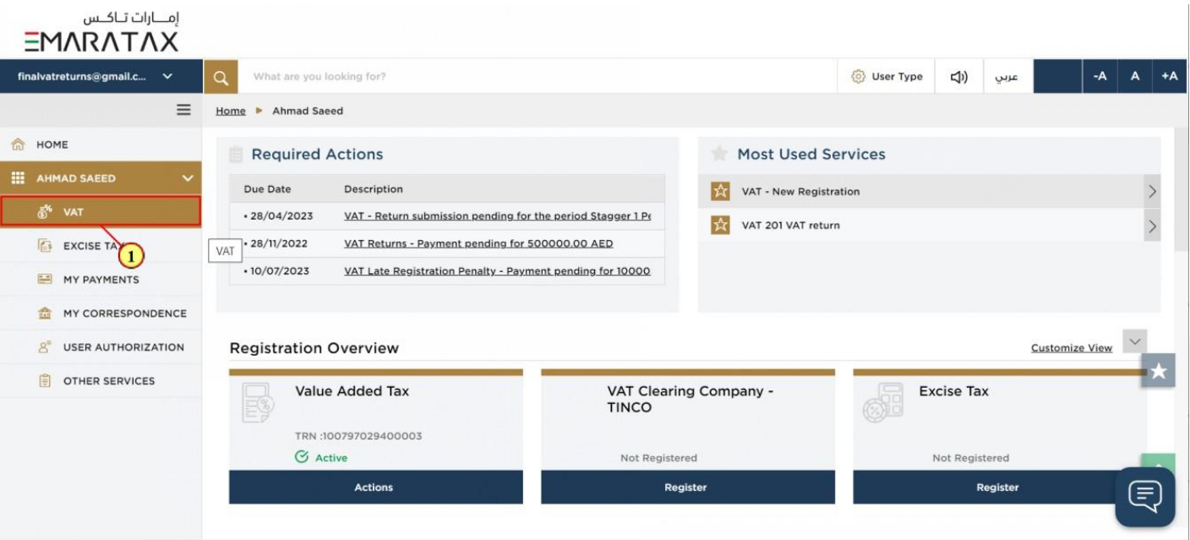Click the My Payments sidebar icon
This screenshot has height=540, width=1190.
[46, 280]
